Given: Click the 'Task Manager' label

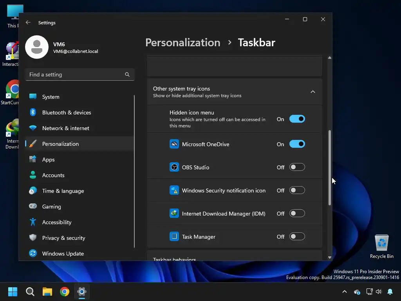Looking at the screenshot, I should coord(199,237).
